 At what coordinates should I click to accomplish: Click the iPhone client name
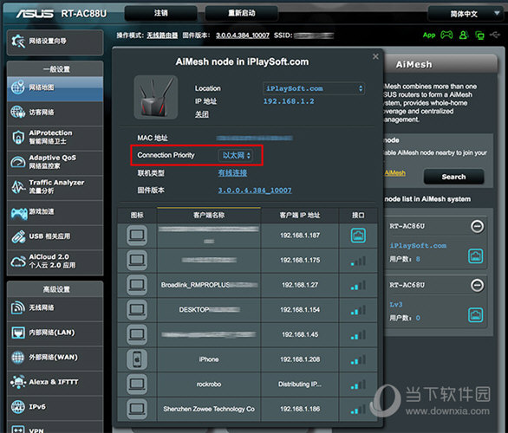point(209,359)
